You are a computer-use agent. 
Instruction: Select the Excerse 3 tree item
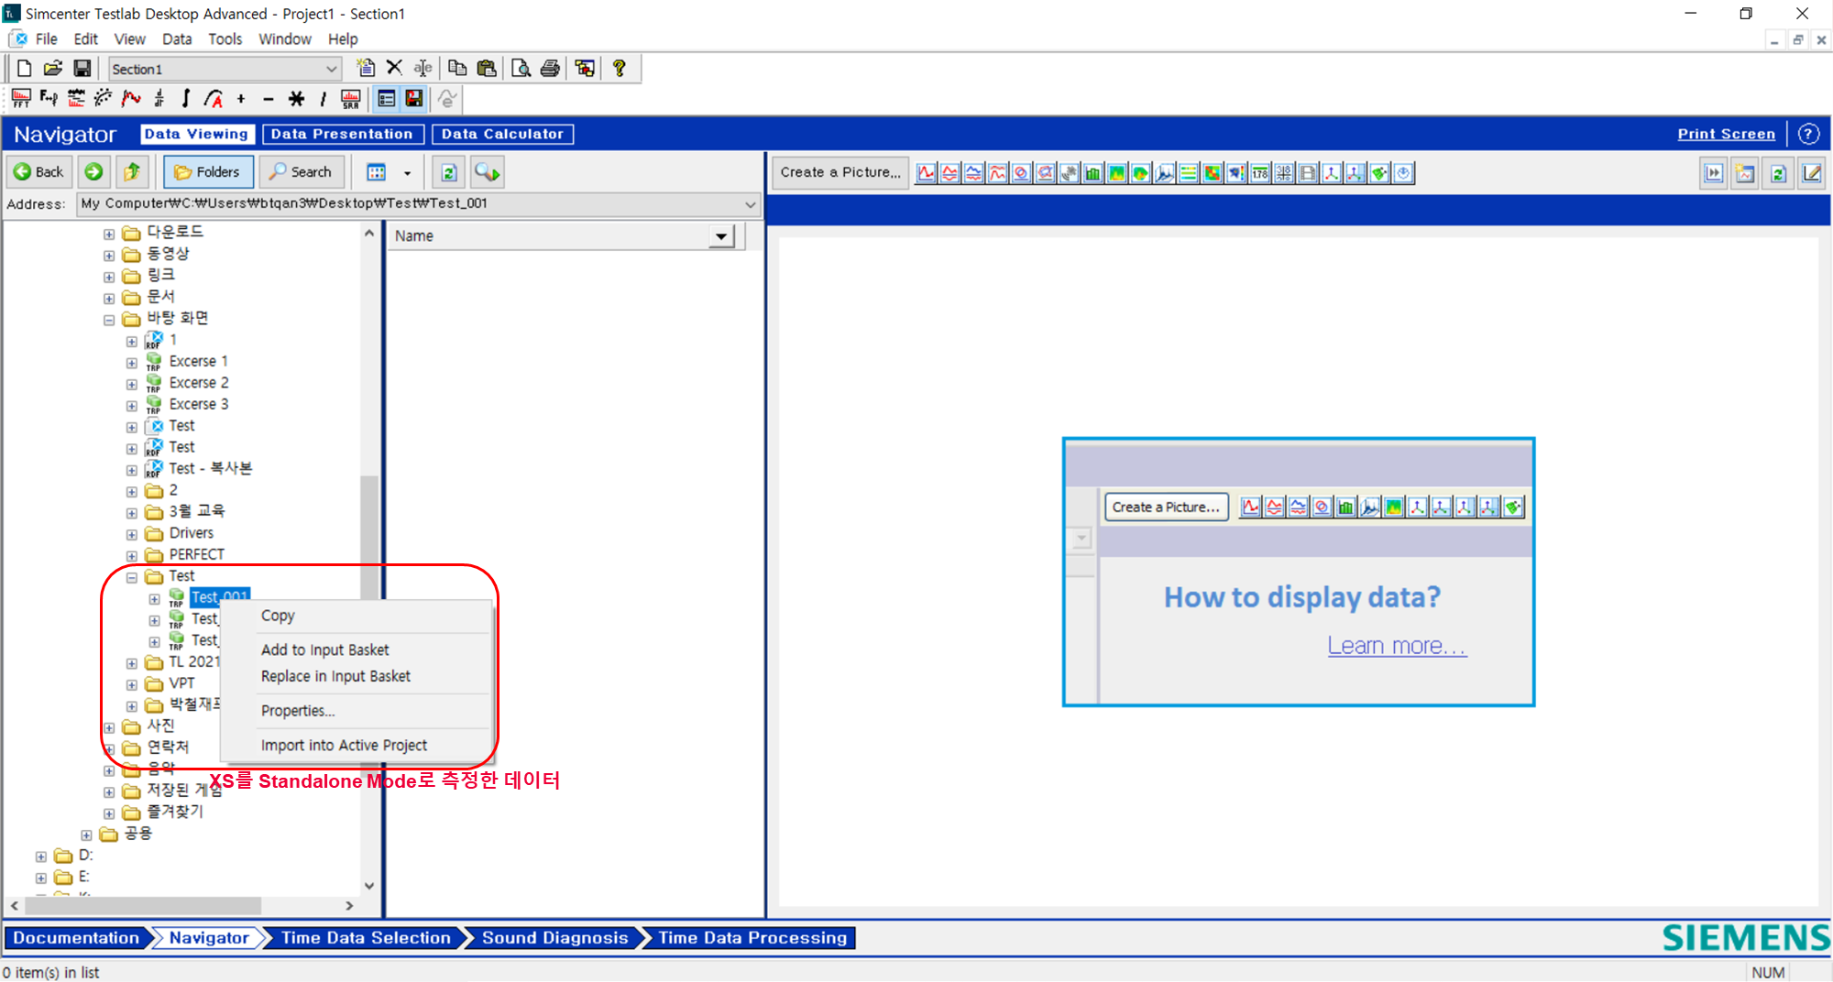[199, 404]
